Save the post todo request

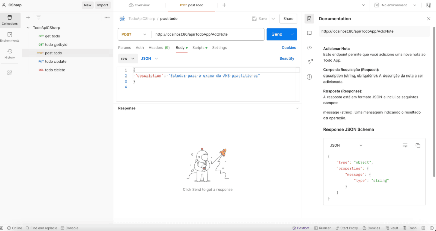(259, 19)
